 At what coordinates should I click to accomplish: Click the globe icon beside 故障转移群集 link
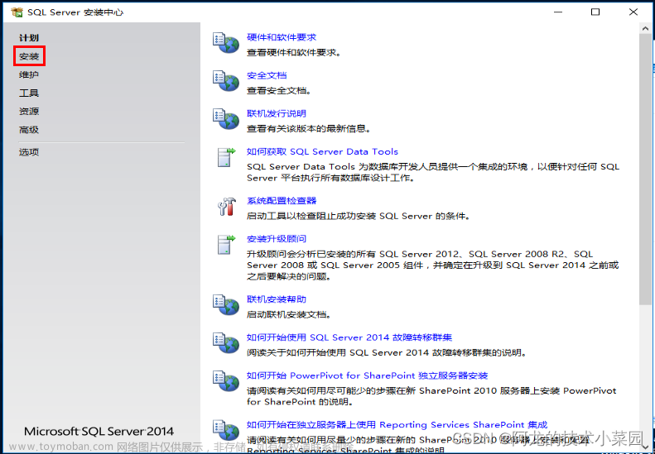point(226,342)
